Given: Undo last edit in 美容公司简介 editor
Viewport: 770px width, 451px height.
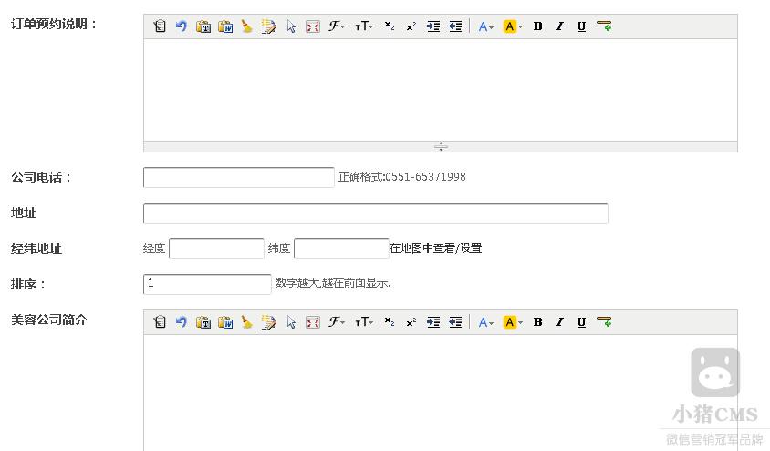Looking at the screenshot, I should coord(182,322).
